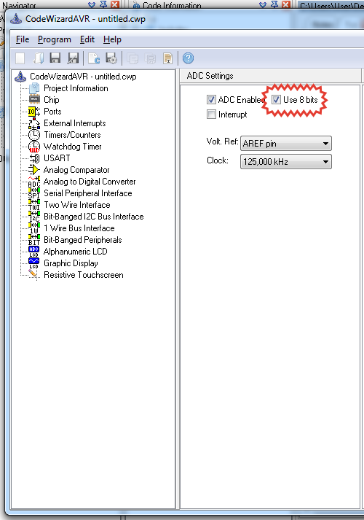Click the New project blank page icon
Viewport: 364px width, 520px height.
20,58
